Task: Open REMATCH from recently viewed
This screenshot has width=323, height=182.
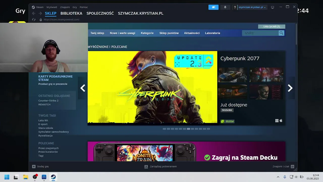Action: click(x=44, y=104)
